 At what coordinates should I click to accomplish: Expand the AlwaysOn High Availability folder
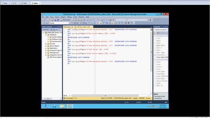pyautogui.click(x=46, y=50)
